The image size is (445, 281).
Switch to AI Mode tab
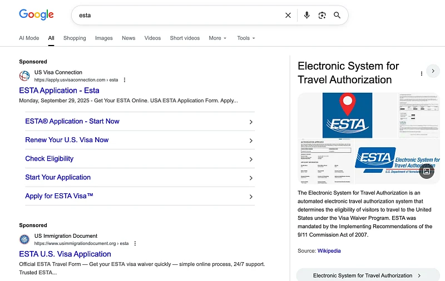click(29, 38)
